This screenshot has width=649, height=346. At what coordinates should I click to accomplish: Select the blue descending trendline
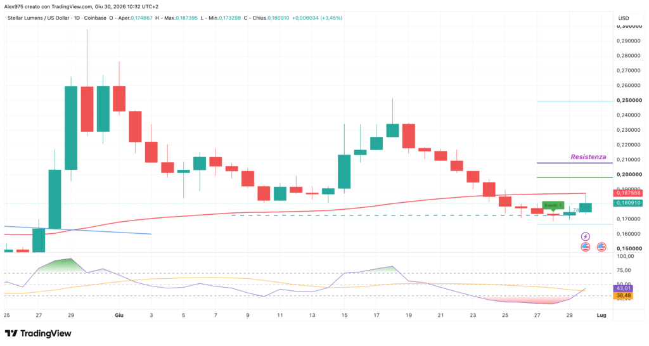(78, 230)
